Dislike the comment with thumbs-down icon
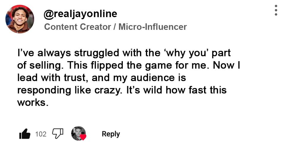The height and width of the screenshot is (148, 283). pyautogui.click(x=58, y=134)
